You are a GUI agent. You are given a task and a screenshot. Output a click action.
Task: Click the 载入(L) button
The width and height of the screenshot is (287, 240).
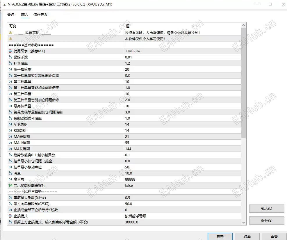click(x=267, y=209)
